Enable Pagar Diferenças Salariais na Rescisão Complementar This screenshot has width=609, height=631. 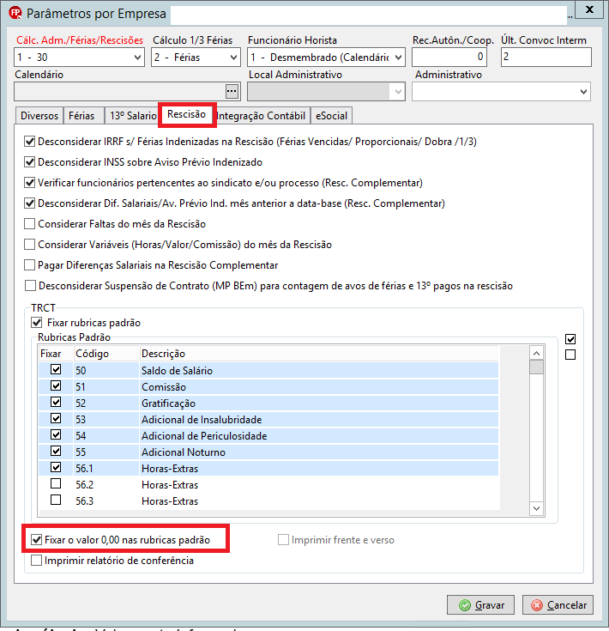click(x=29, y=264)
